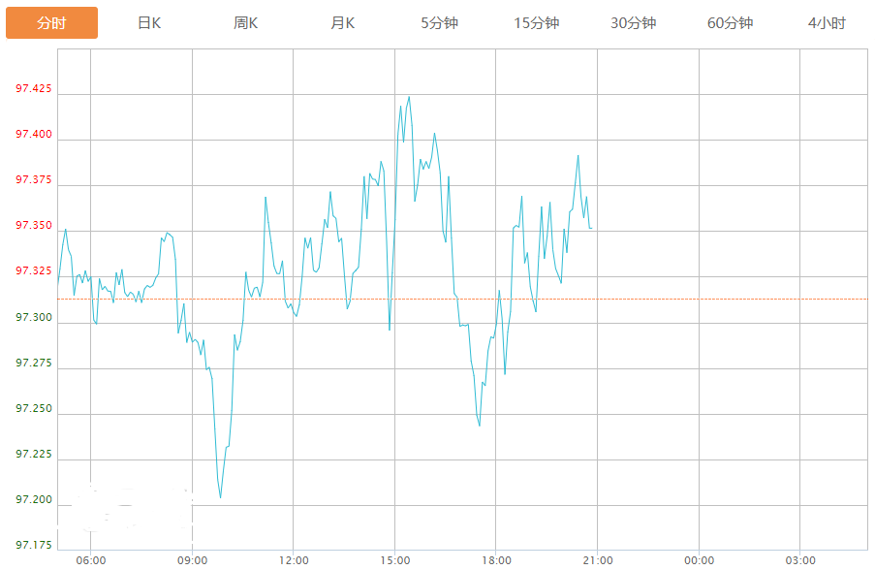This screenshot has width=875, height=570.
Task: Click the 06:00 time axis label
Action: point(91,560)
